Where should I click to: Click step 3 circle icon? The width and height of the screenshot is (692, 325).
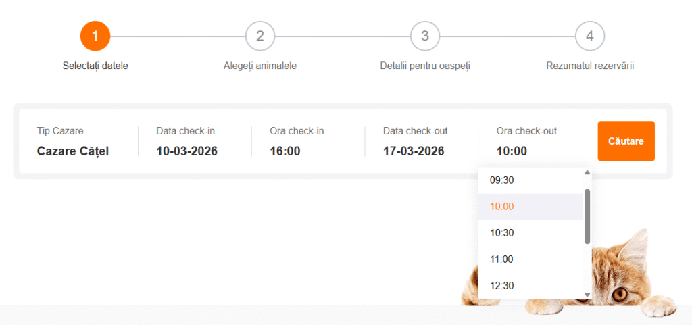tap(425, 36)
